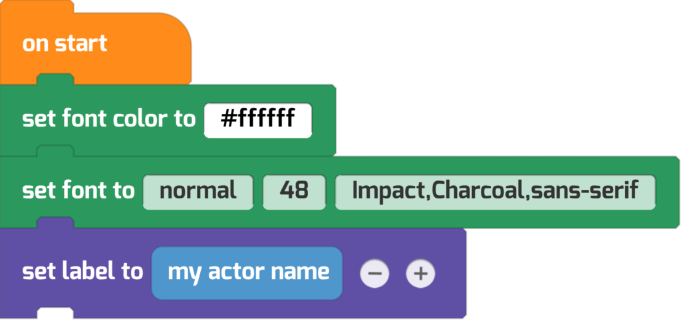
Task: Select the orange on start hat block
Action: click(x=96, y=43)
